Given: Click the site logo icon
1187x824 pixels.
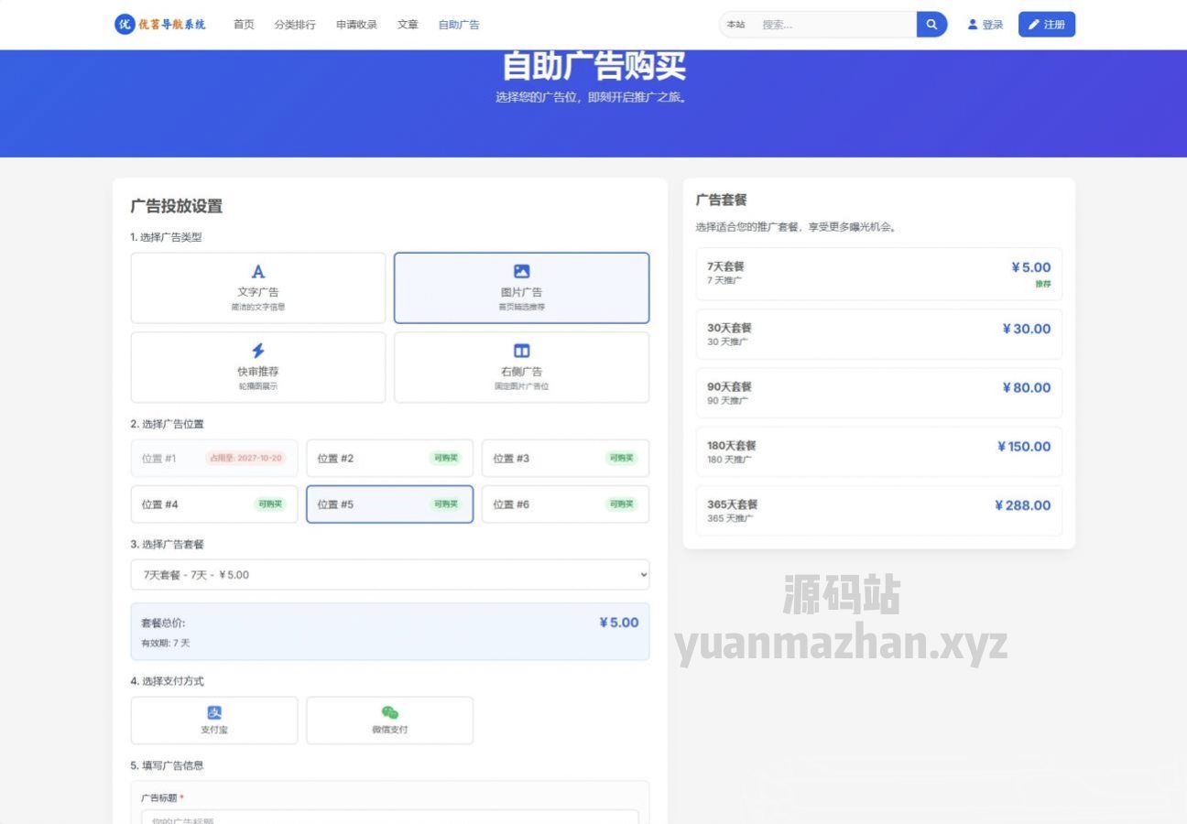Looking at the screenshot, I should [125, 25].
